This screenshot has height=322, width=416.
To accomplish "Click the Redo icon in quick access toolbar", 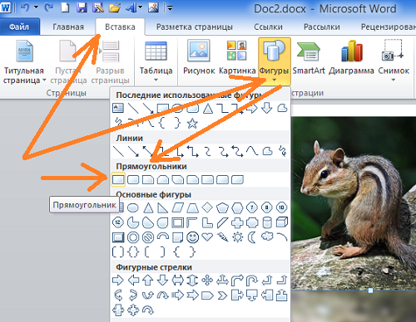I will tap(49, 7).
